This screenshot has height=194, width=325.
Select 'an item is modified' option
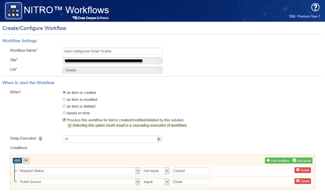click(x=64, y=99)
